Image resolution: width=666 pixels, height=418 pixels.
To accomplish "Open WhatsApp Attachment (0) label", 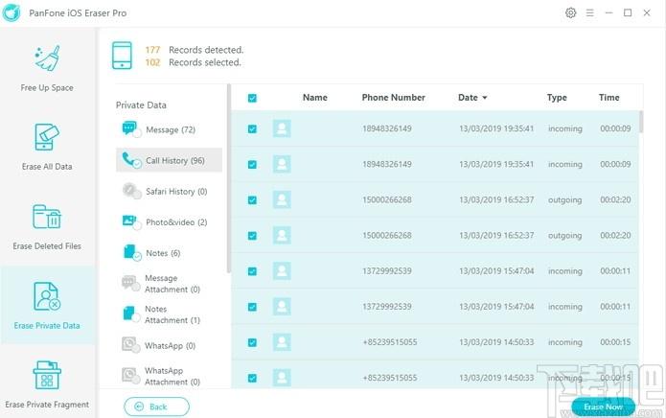I will [x=172, y=376].
